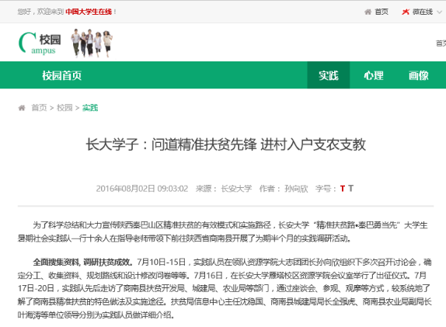This screenshot has height=327, width=446.
Task: Select the 画像 navigation tab
Action: pyautogui.click(x=418, y=75)
